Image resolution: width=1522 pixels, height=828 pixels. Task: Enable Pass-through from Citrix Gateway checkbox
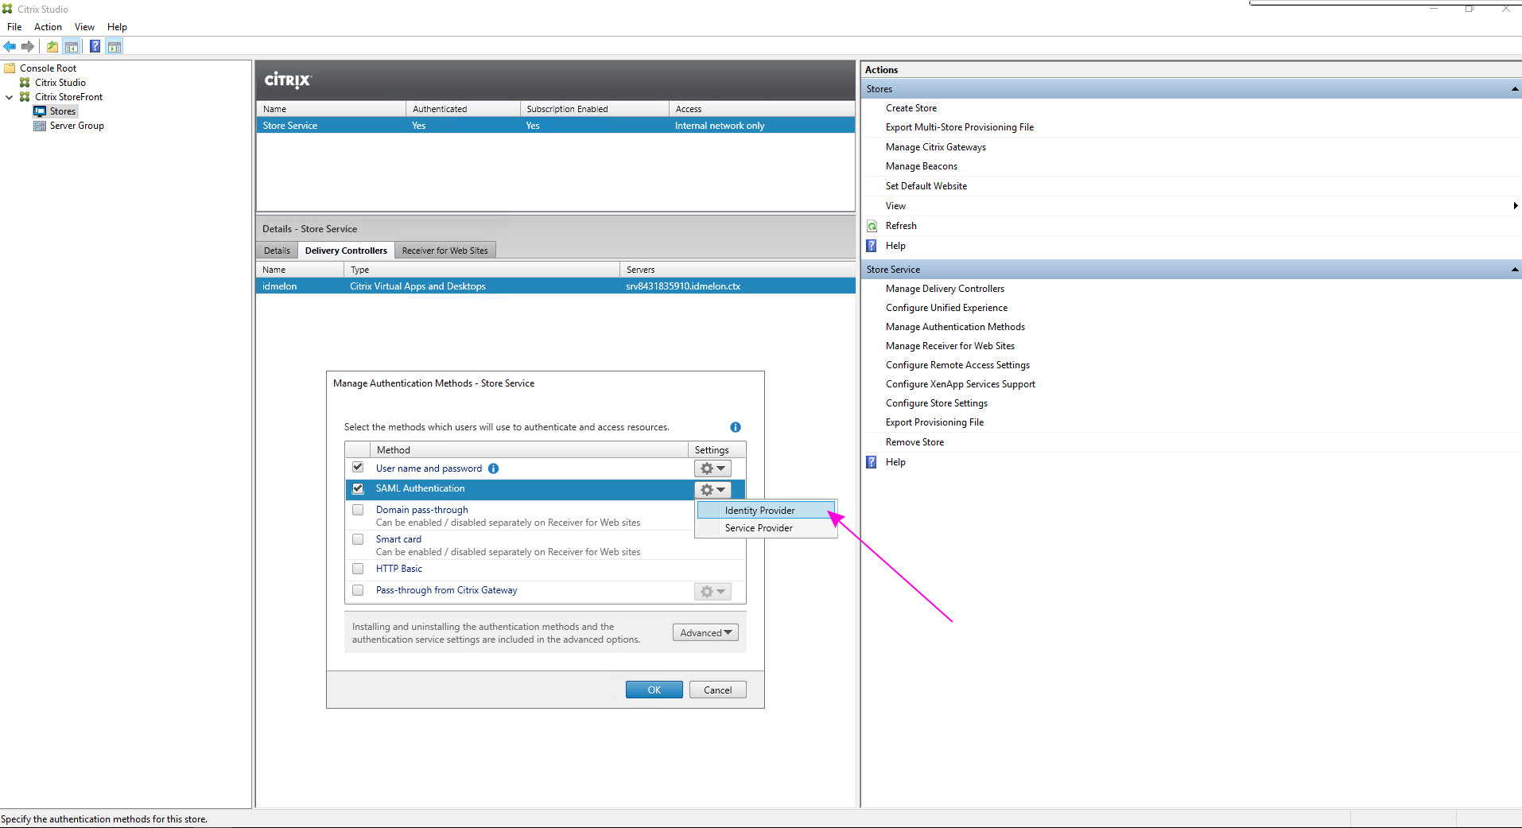(358, 590)
